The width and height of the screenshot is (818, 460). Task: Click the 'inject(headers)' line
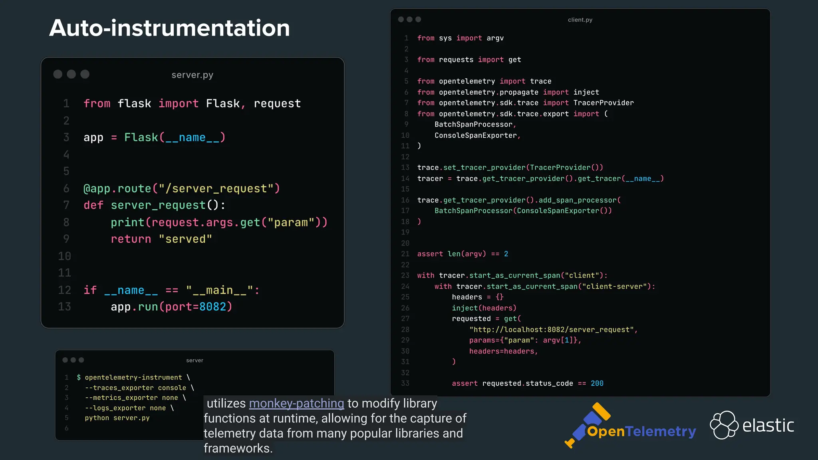[484, 308]
